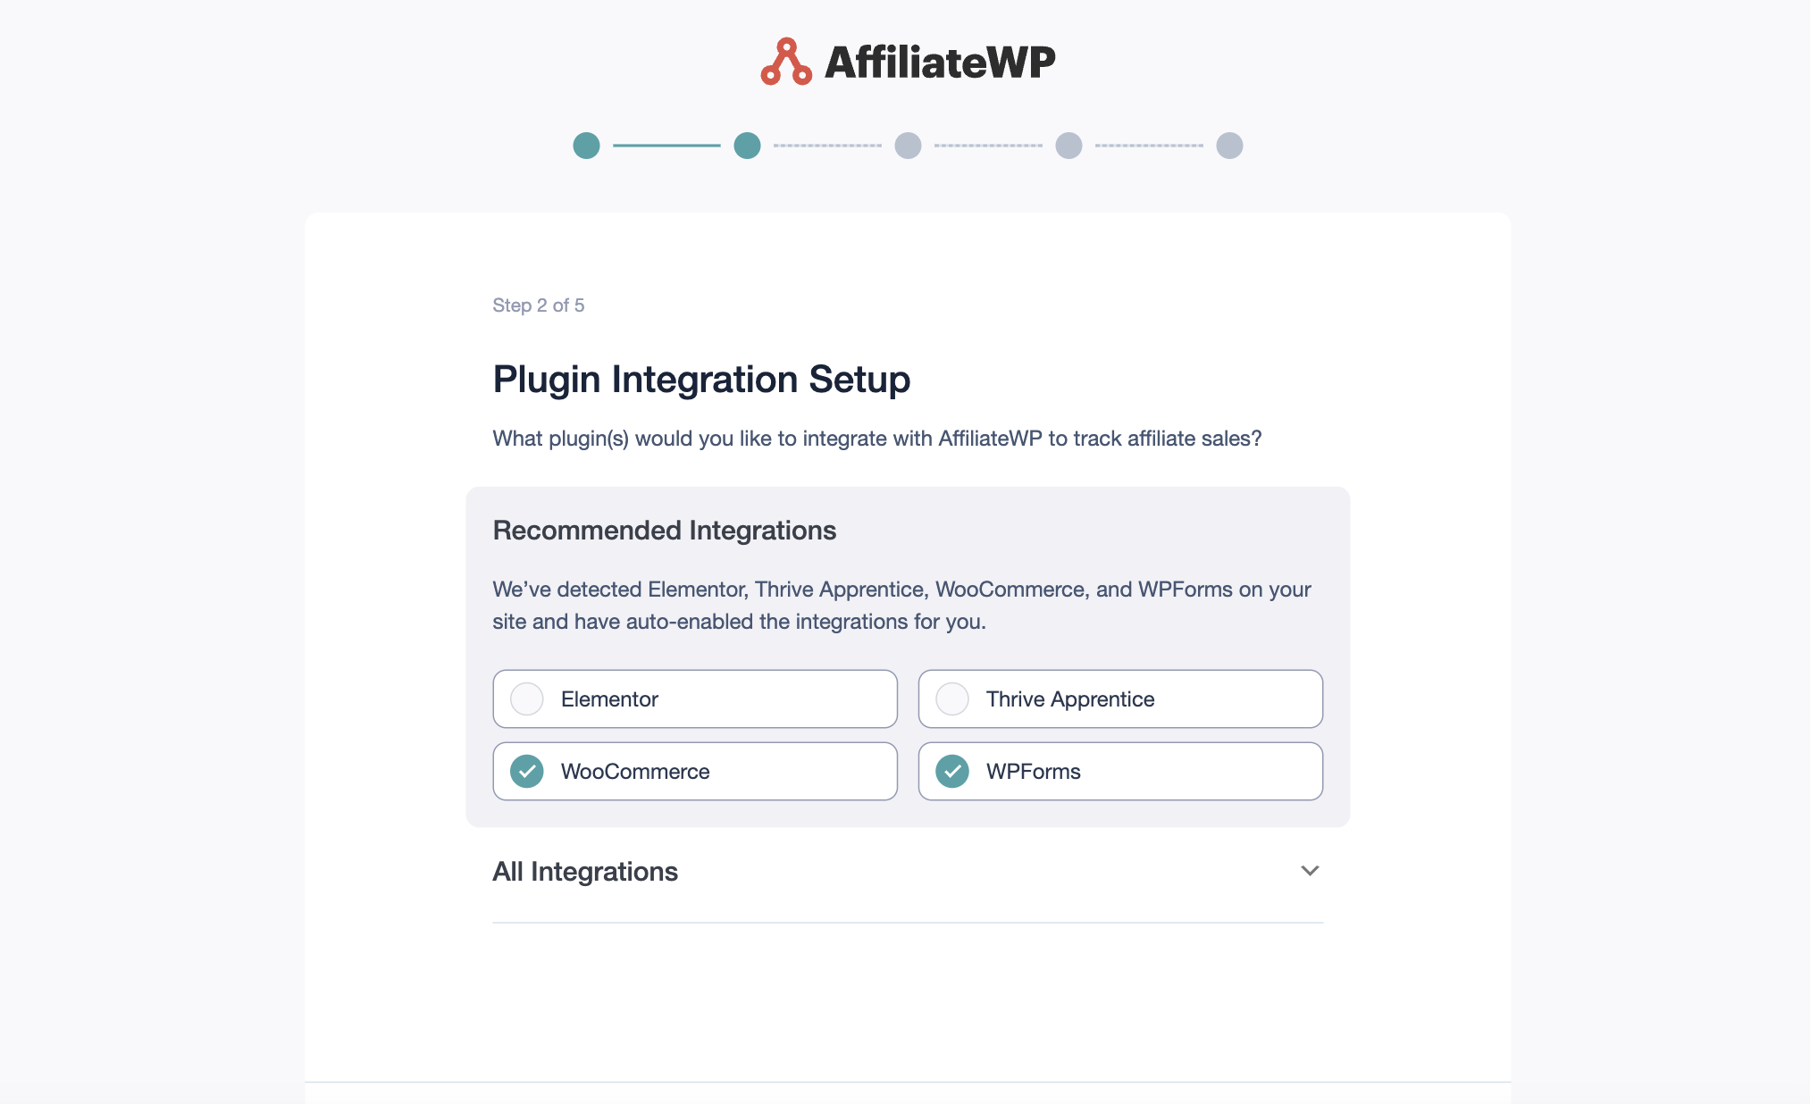Click the Thrive Apprentice option card
The width and height of the screenshot is (1810, 1104).
click(x=1120, y=698)
